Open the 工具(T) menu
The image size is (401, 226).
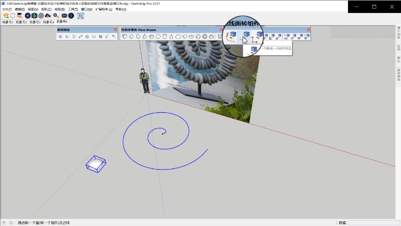(73, 9)
